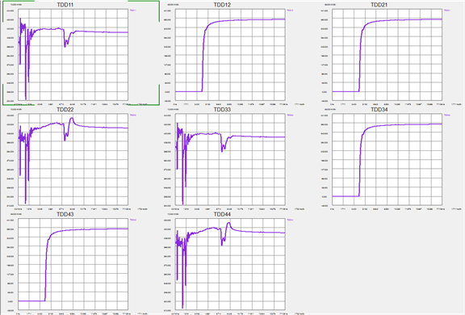Click the purple trace legend of TDD33
465x315 pixels.
coord(291,115)
